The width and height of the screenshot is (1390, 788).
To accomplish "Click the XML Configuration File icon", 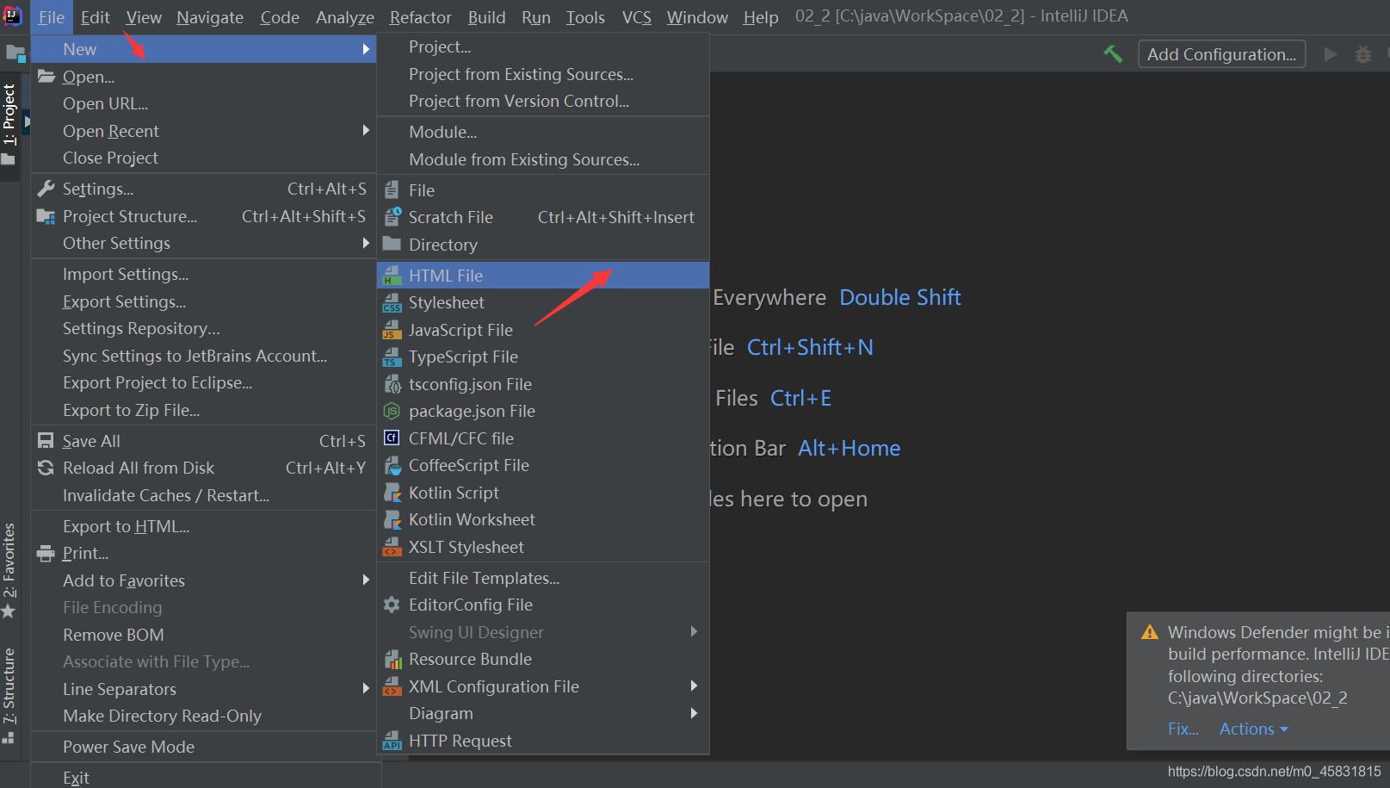I will click(392, 686).
